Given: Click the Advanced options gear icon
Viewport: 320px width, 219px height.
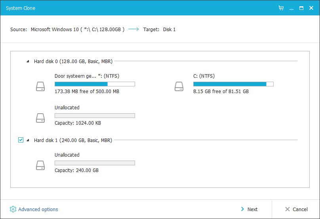Looking at the screenshot, I should [13, 209].
